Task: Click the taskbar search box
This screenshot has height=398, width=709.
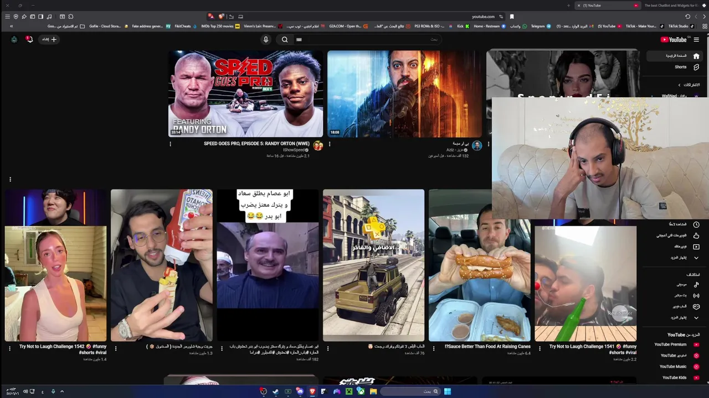Action: [x=410, y=391]
